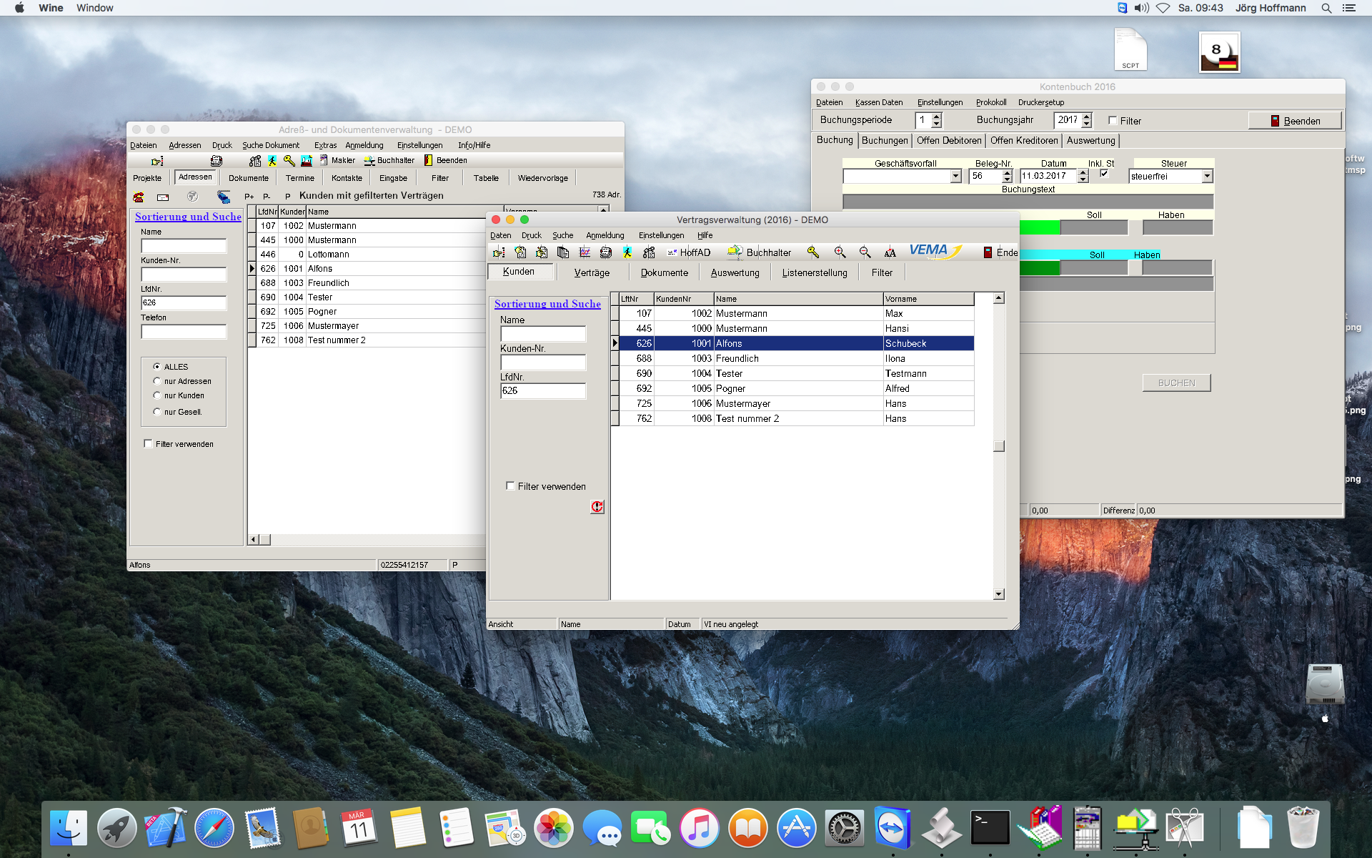
Task: Click the key icon in Adreß window toolbar
Action: pyautogui.click(x=289, y=161)
